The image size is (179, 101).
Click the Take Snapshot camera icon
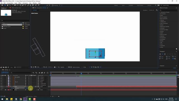coord(55,67)
